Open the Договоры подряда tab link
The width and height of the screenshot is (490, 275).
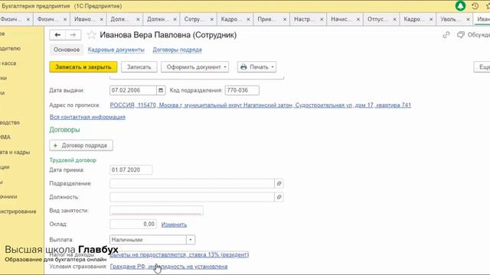(177, 50)
